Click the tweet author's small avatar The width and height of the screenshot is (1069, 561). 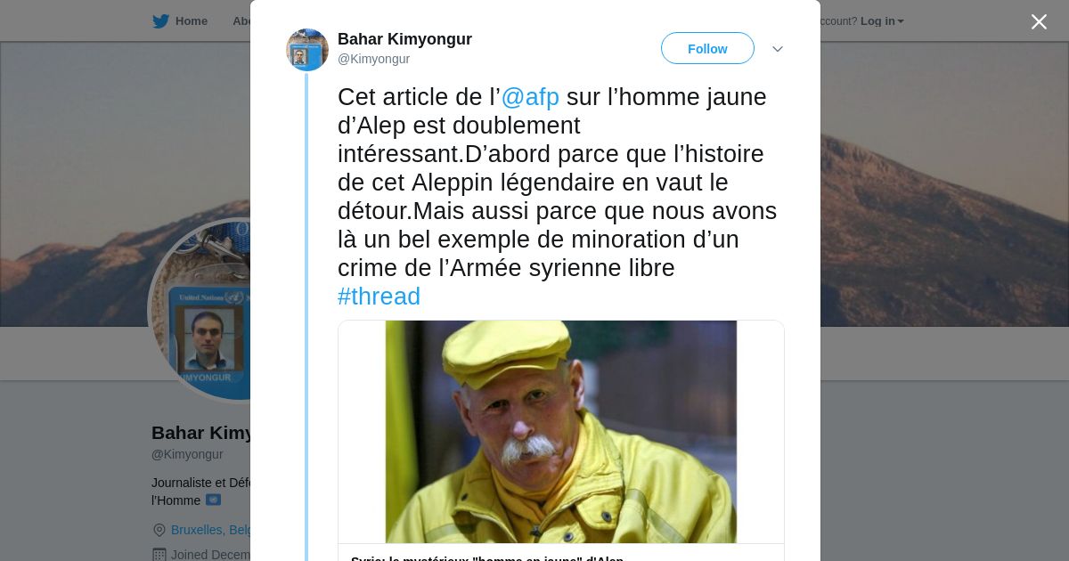[307, 50]
